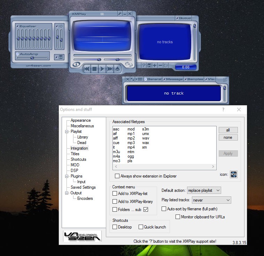Uncheck the 'sub' folders checkbox
The width and height of the screenshot is (264, 256).
[x=146, y=210]
